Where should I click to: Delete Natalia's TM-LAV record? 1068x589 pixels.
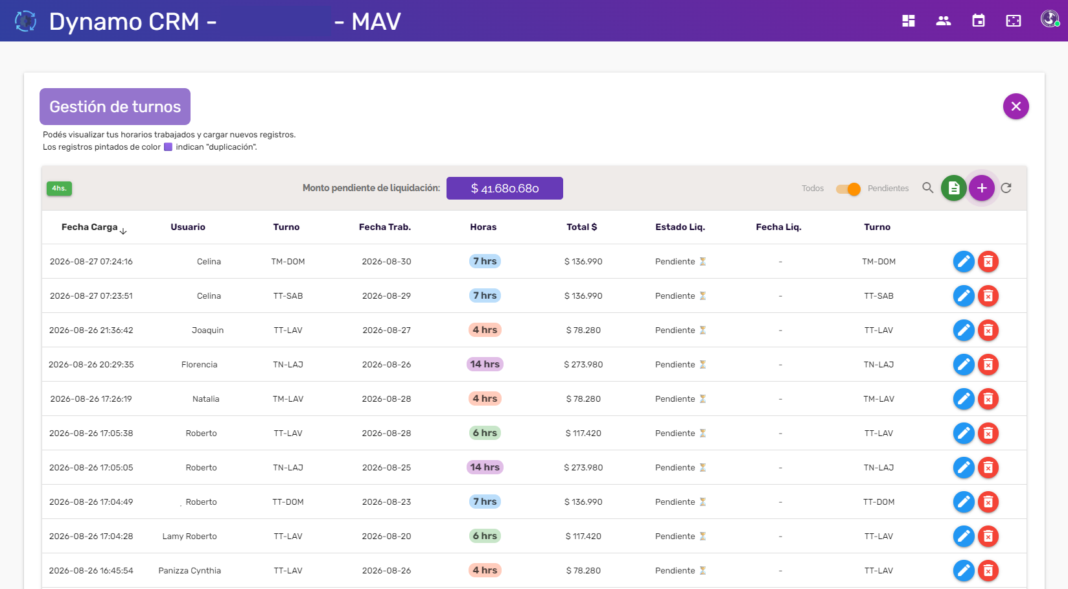point(988,399)
